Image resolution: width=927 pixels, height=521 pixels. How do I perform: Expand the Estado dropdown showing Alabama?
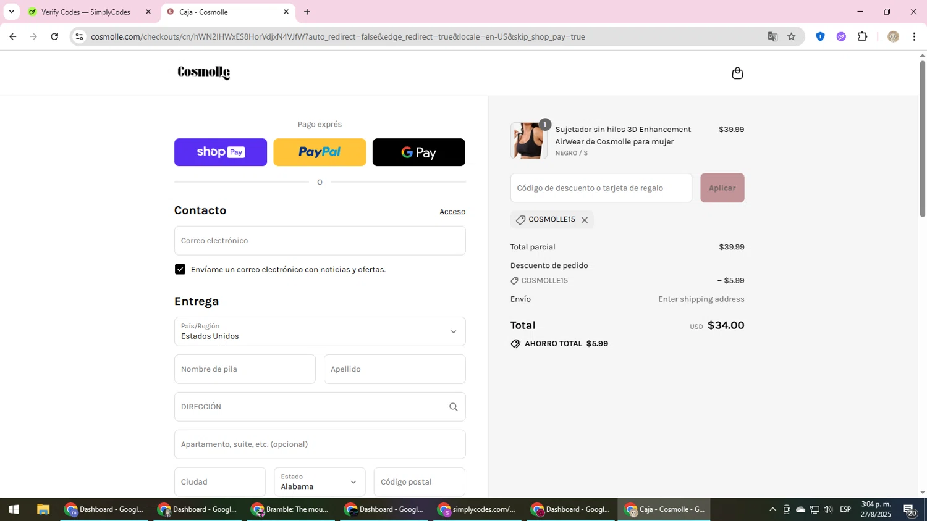click(320, 482)
